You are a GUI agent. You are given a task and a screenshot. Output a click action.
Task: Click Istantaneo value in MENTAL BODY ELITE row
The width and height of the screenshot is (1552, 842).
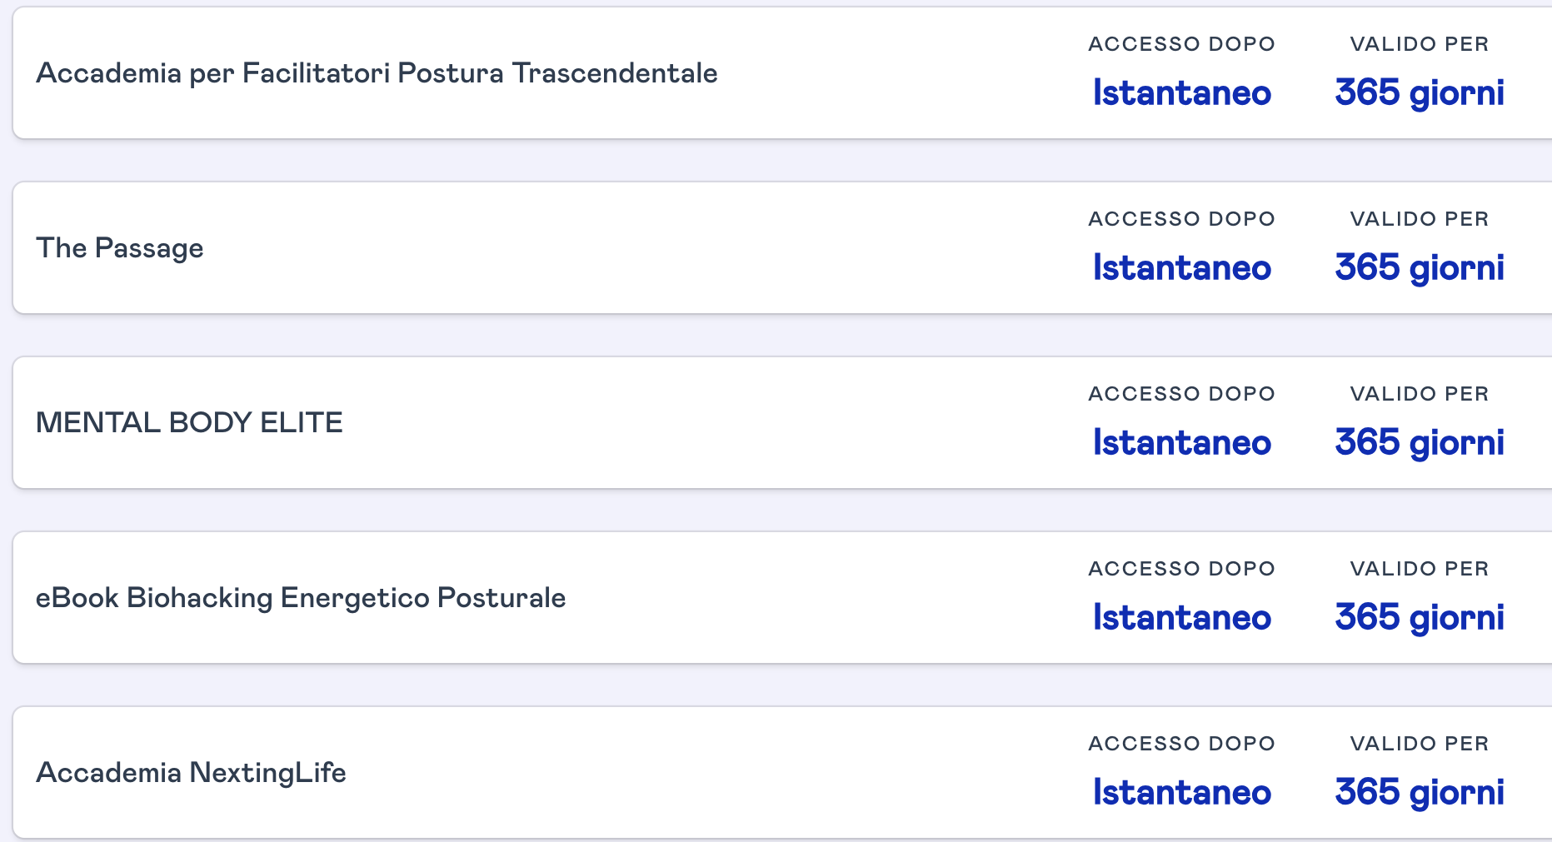[x=1181, y=442]
